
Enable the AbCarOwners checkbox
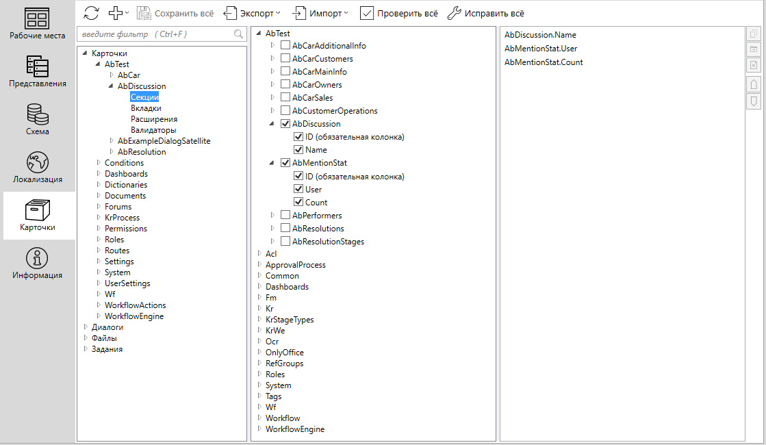coord(285,85)
